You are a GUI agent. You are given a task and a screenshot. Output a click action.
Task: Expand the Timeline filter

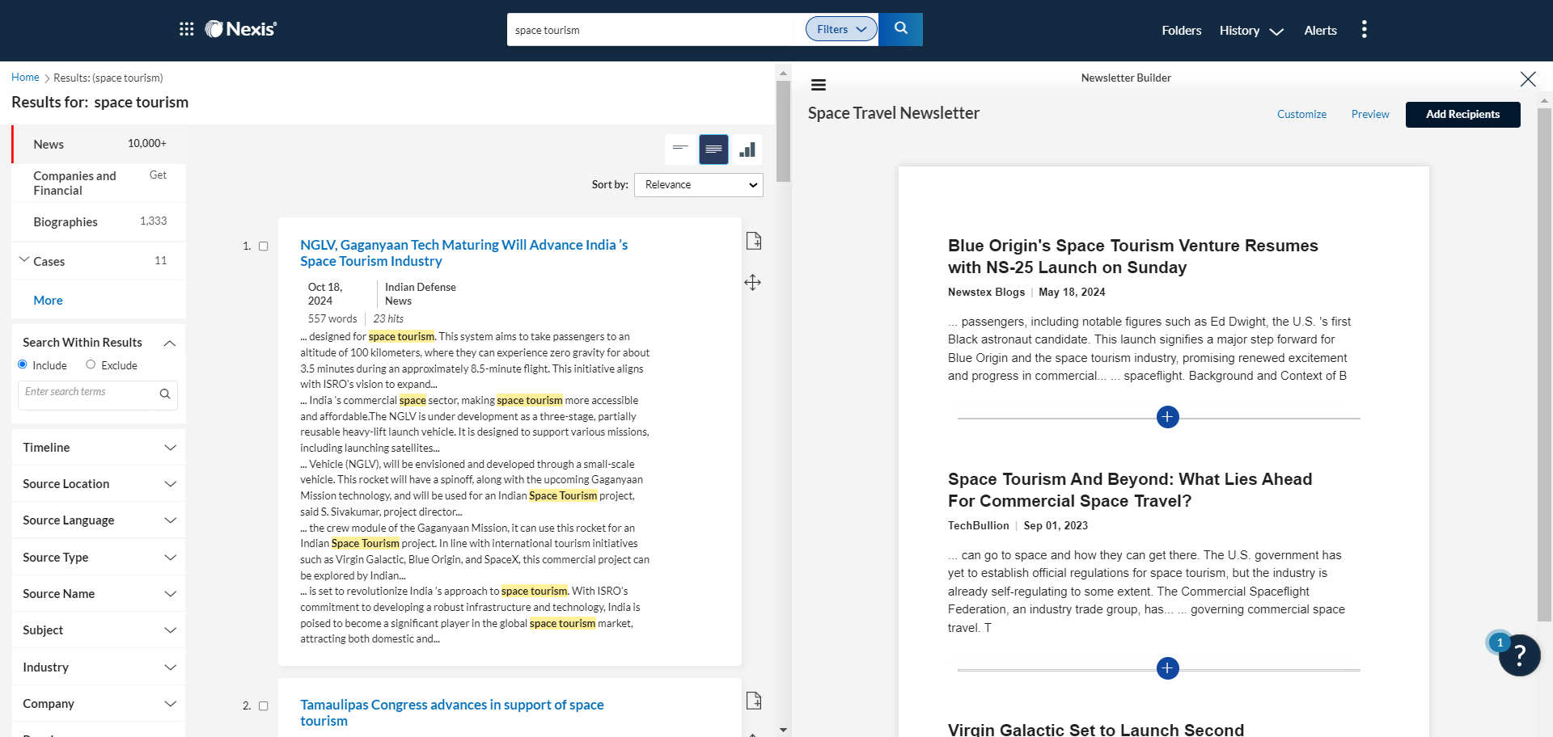click(99, 448)
